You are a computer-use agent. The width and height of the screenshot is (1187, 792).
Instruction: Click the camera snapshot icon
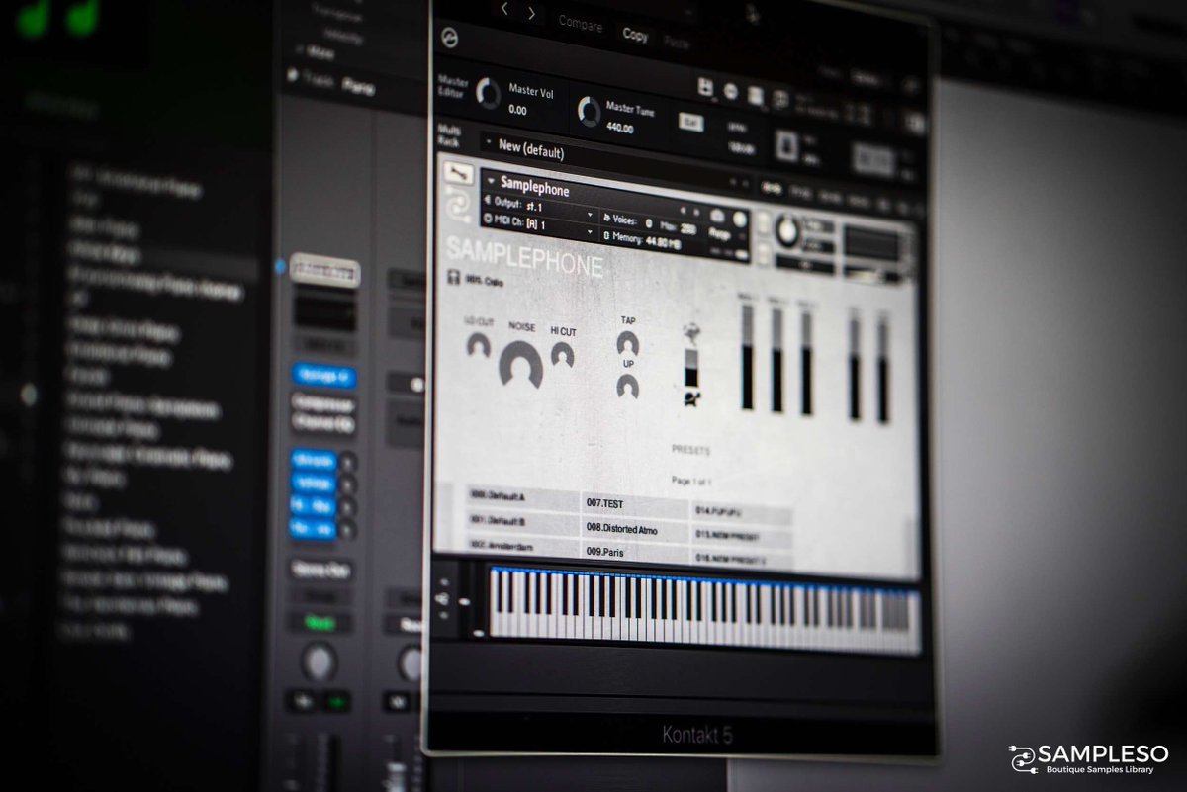click(717, 216)
